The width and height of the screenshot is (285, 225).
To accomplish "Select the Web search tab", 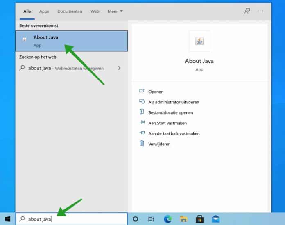I will tap(95, 11).
